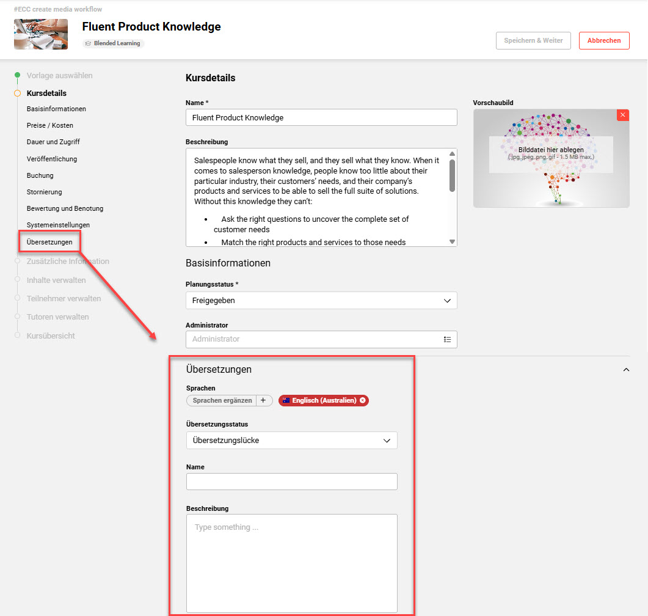Remove Englisch (Australien) language tag
This screenshot has width=648, height=616.
(362, 400)
